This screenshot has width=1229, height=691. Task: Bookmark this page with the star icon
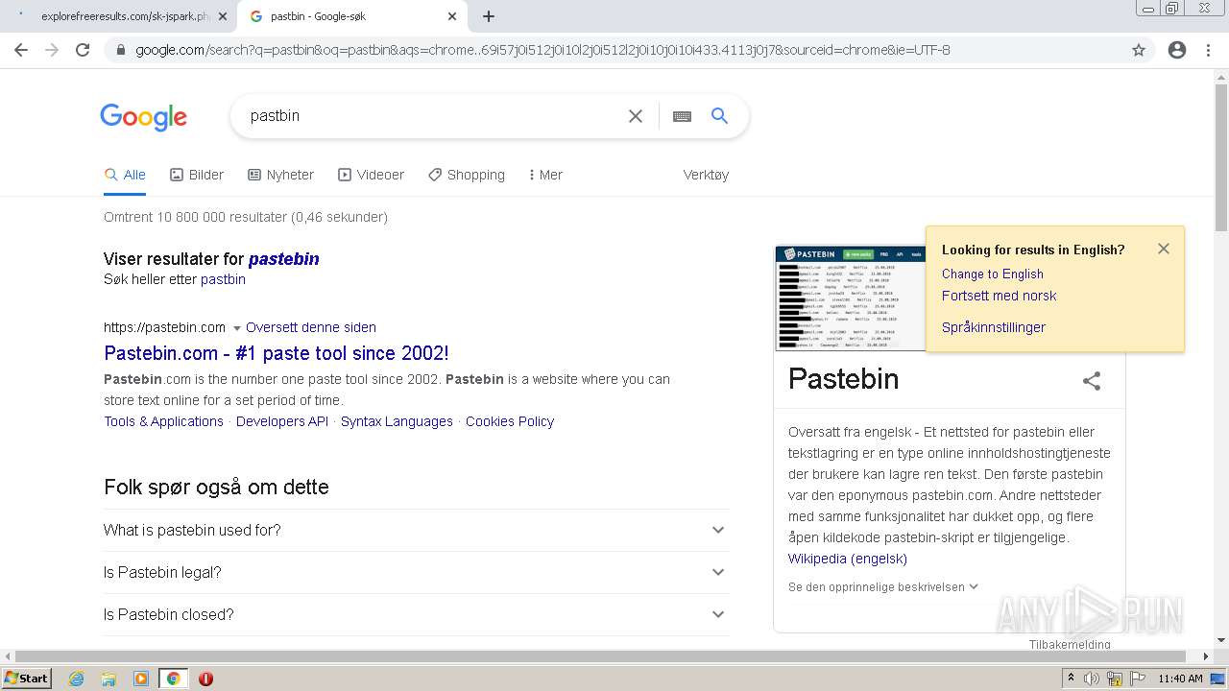[1139, 50]
